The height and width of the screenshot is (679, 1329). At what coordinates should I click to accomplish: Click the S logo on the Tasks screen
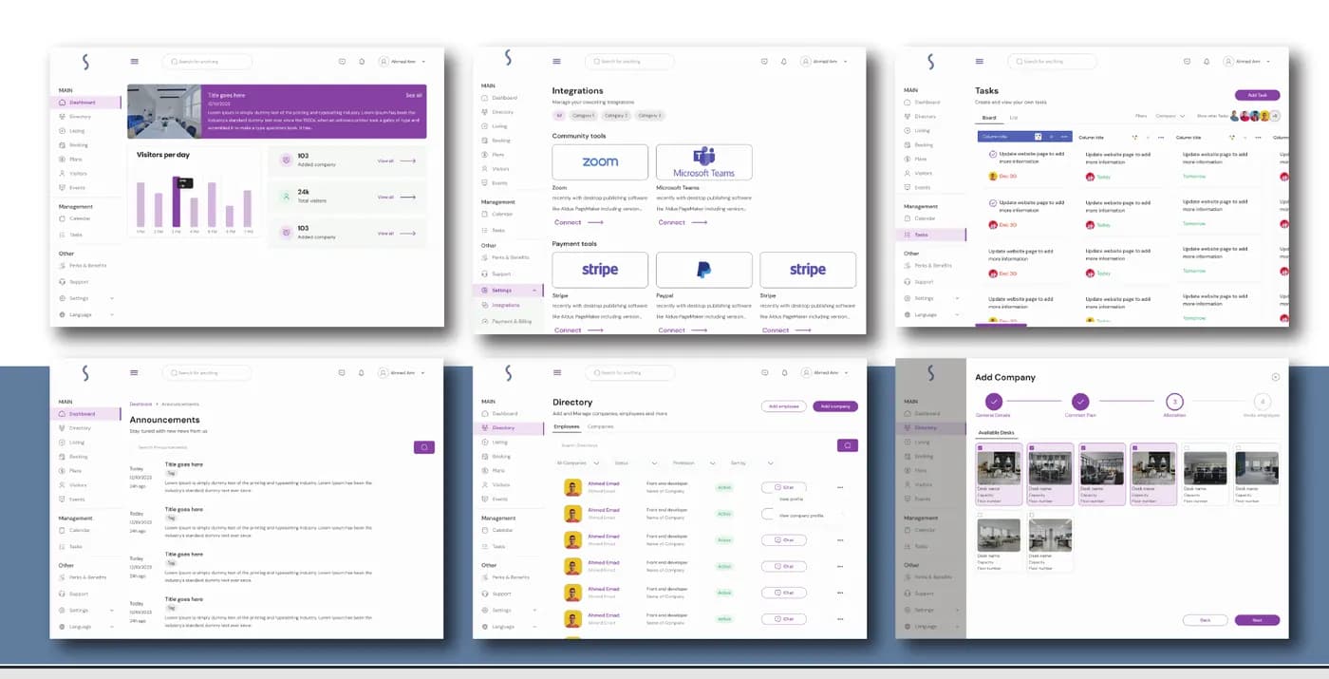tap(929, 62)
